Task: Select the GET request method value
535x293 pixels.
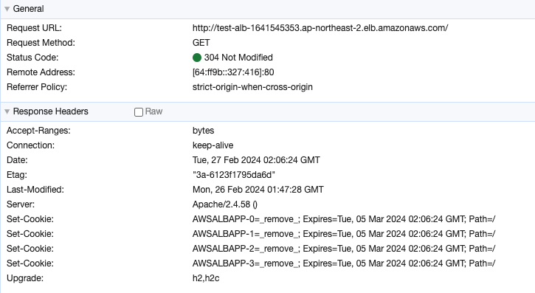Action: point(201,43)
